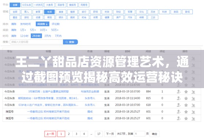The image size is (204, 138).
Task: Choose the highlighted 生活 domain filter
Action: click(49, 12)
